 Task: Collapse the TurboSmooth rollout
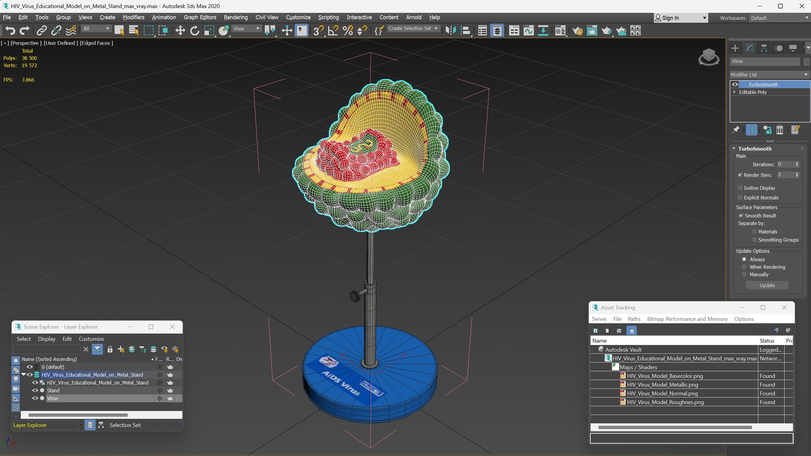734,149
